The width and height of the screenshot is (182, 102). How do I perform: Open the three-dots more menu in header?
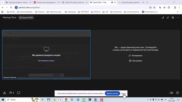178,18
